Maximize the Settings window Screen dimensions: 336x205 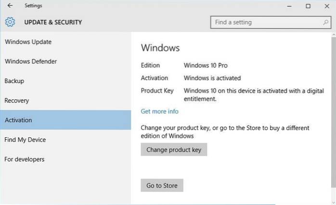pos(308,6)
